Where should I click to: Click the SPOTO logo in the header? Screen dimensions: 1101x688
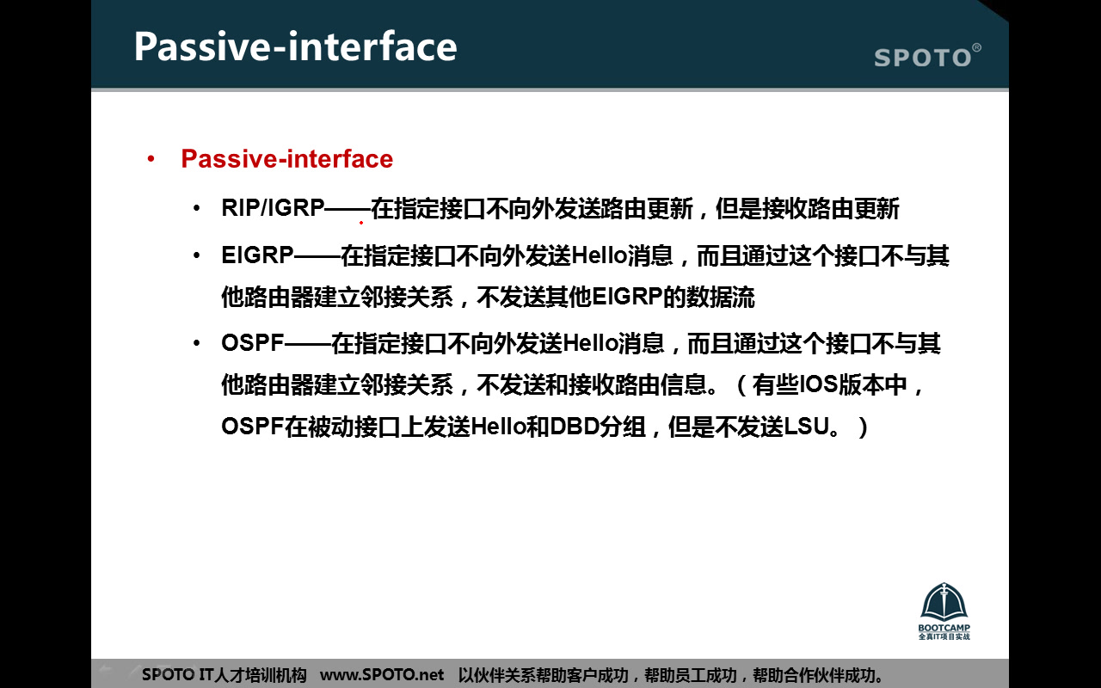tap(927, 56)
